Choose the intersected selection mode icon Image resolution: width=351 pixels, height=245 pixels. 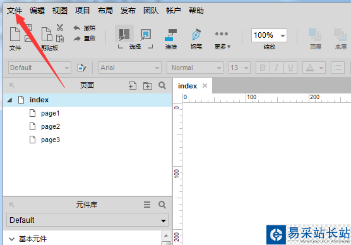click(x=124, y=34)
